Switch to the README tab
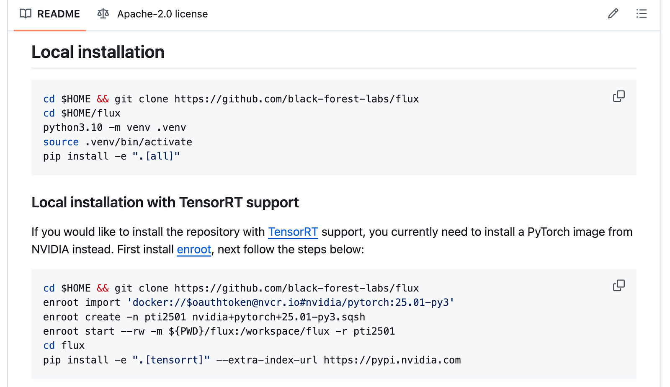 coord(59,14)
